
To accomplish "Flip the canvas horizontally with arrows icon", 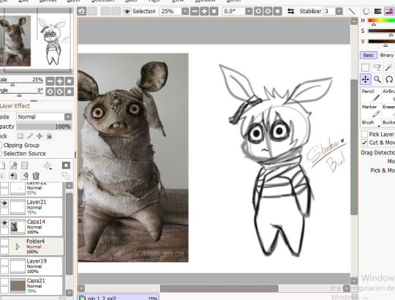I will point(291,11).
